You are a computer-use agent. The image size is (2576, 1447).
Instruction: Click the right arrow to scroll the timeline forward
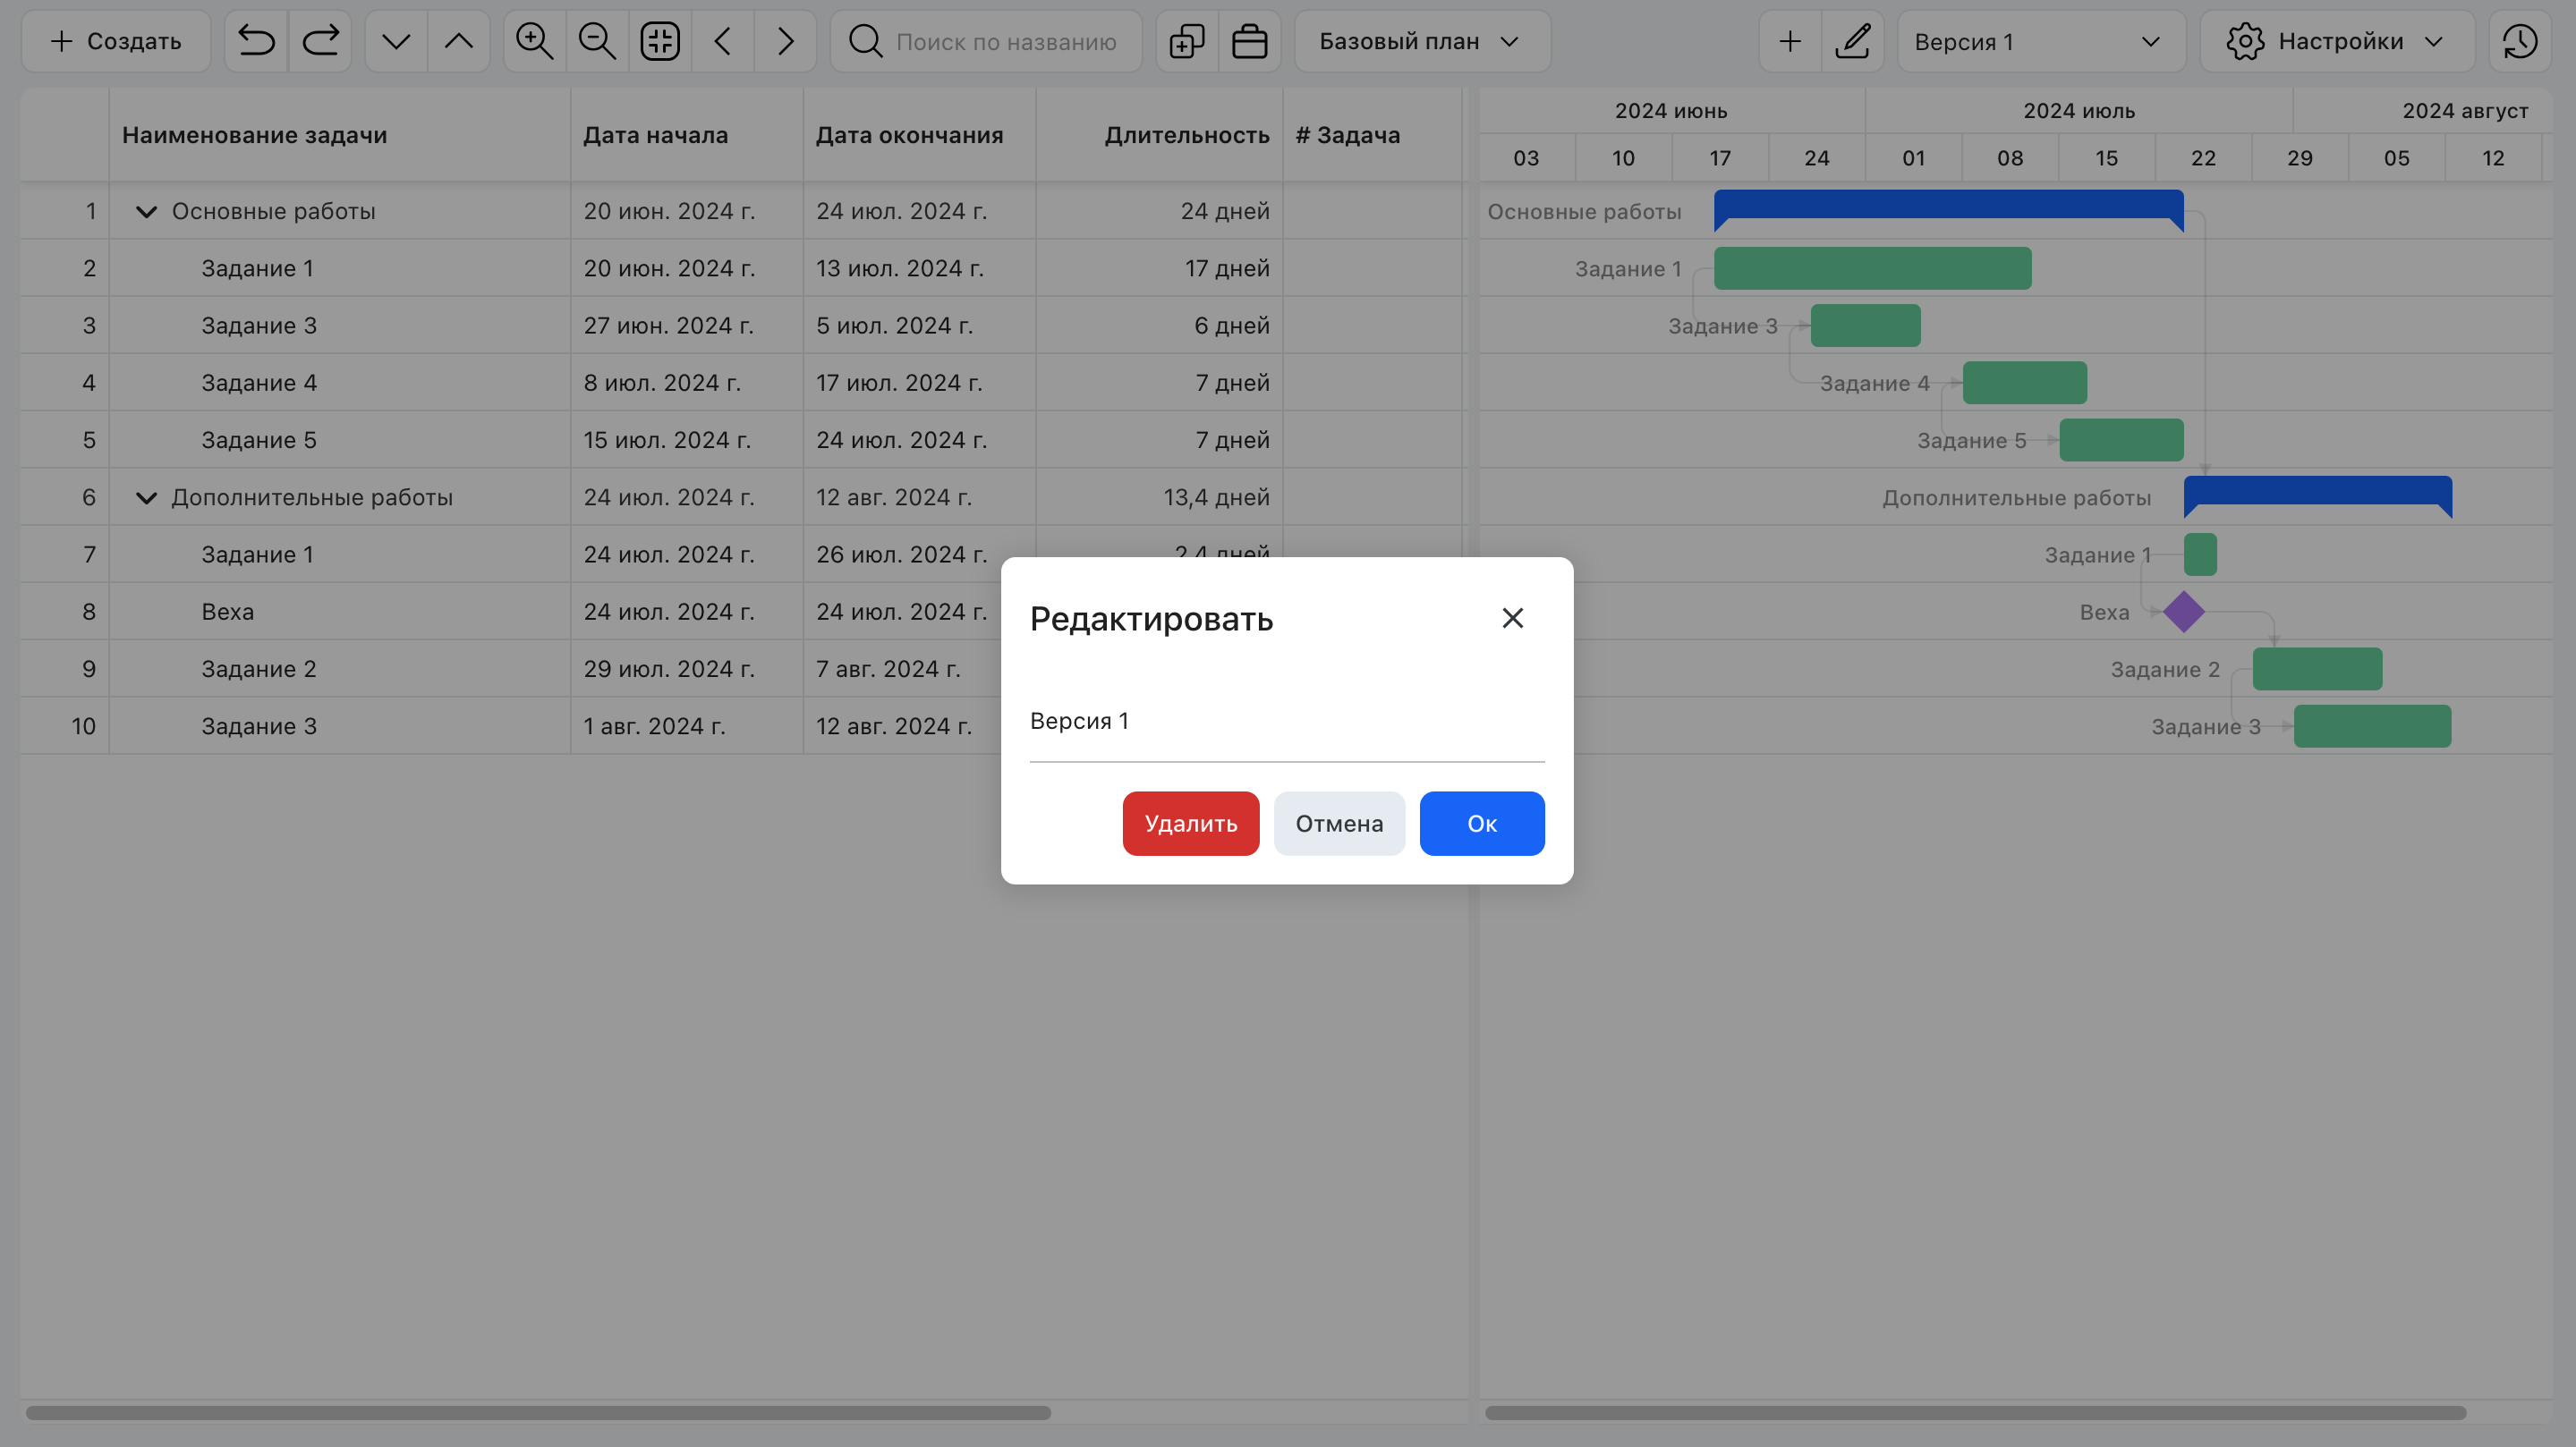click(786, 41)
